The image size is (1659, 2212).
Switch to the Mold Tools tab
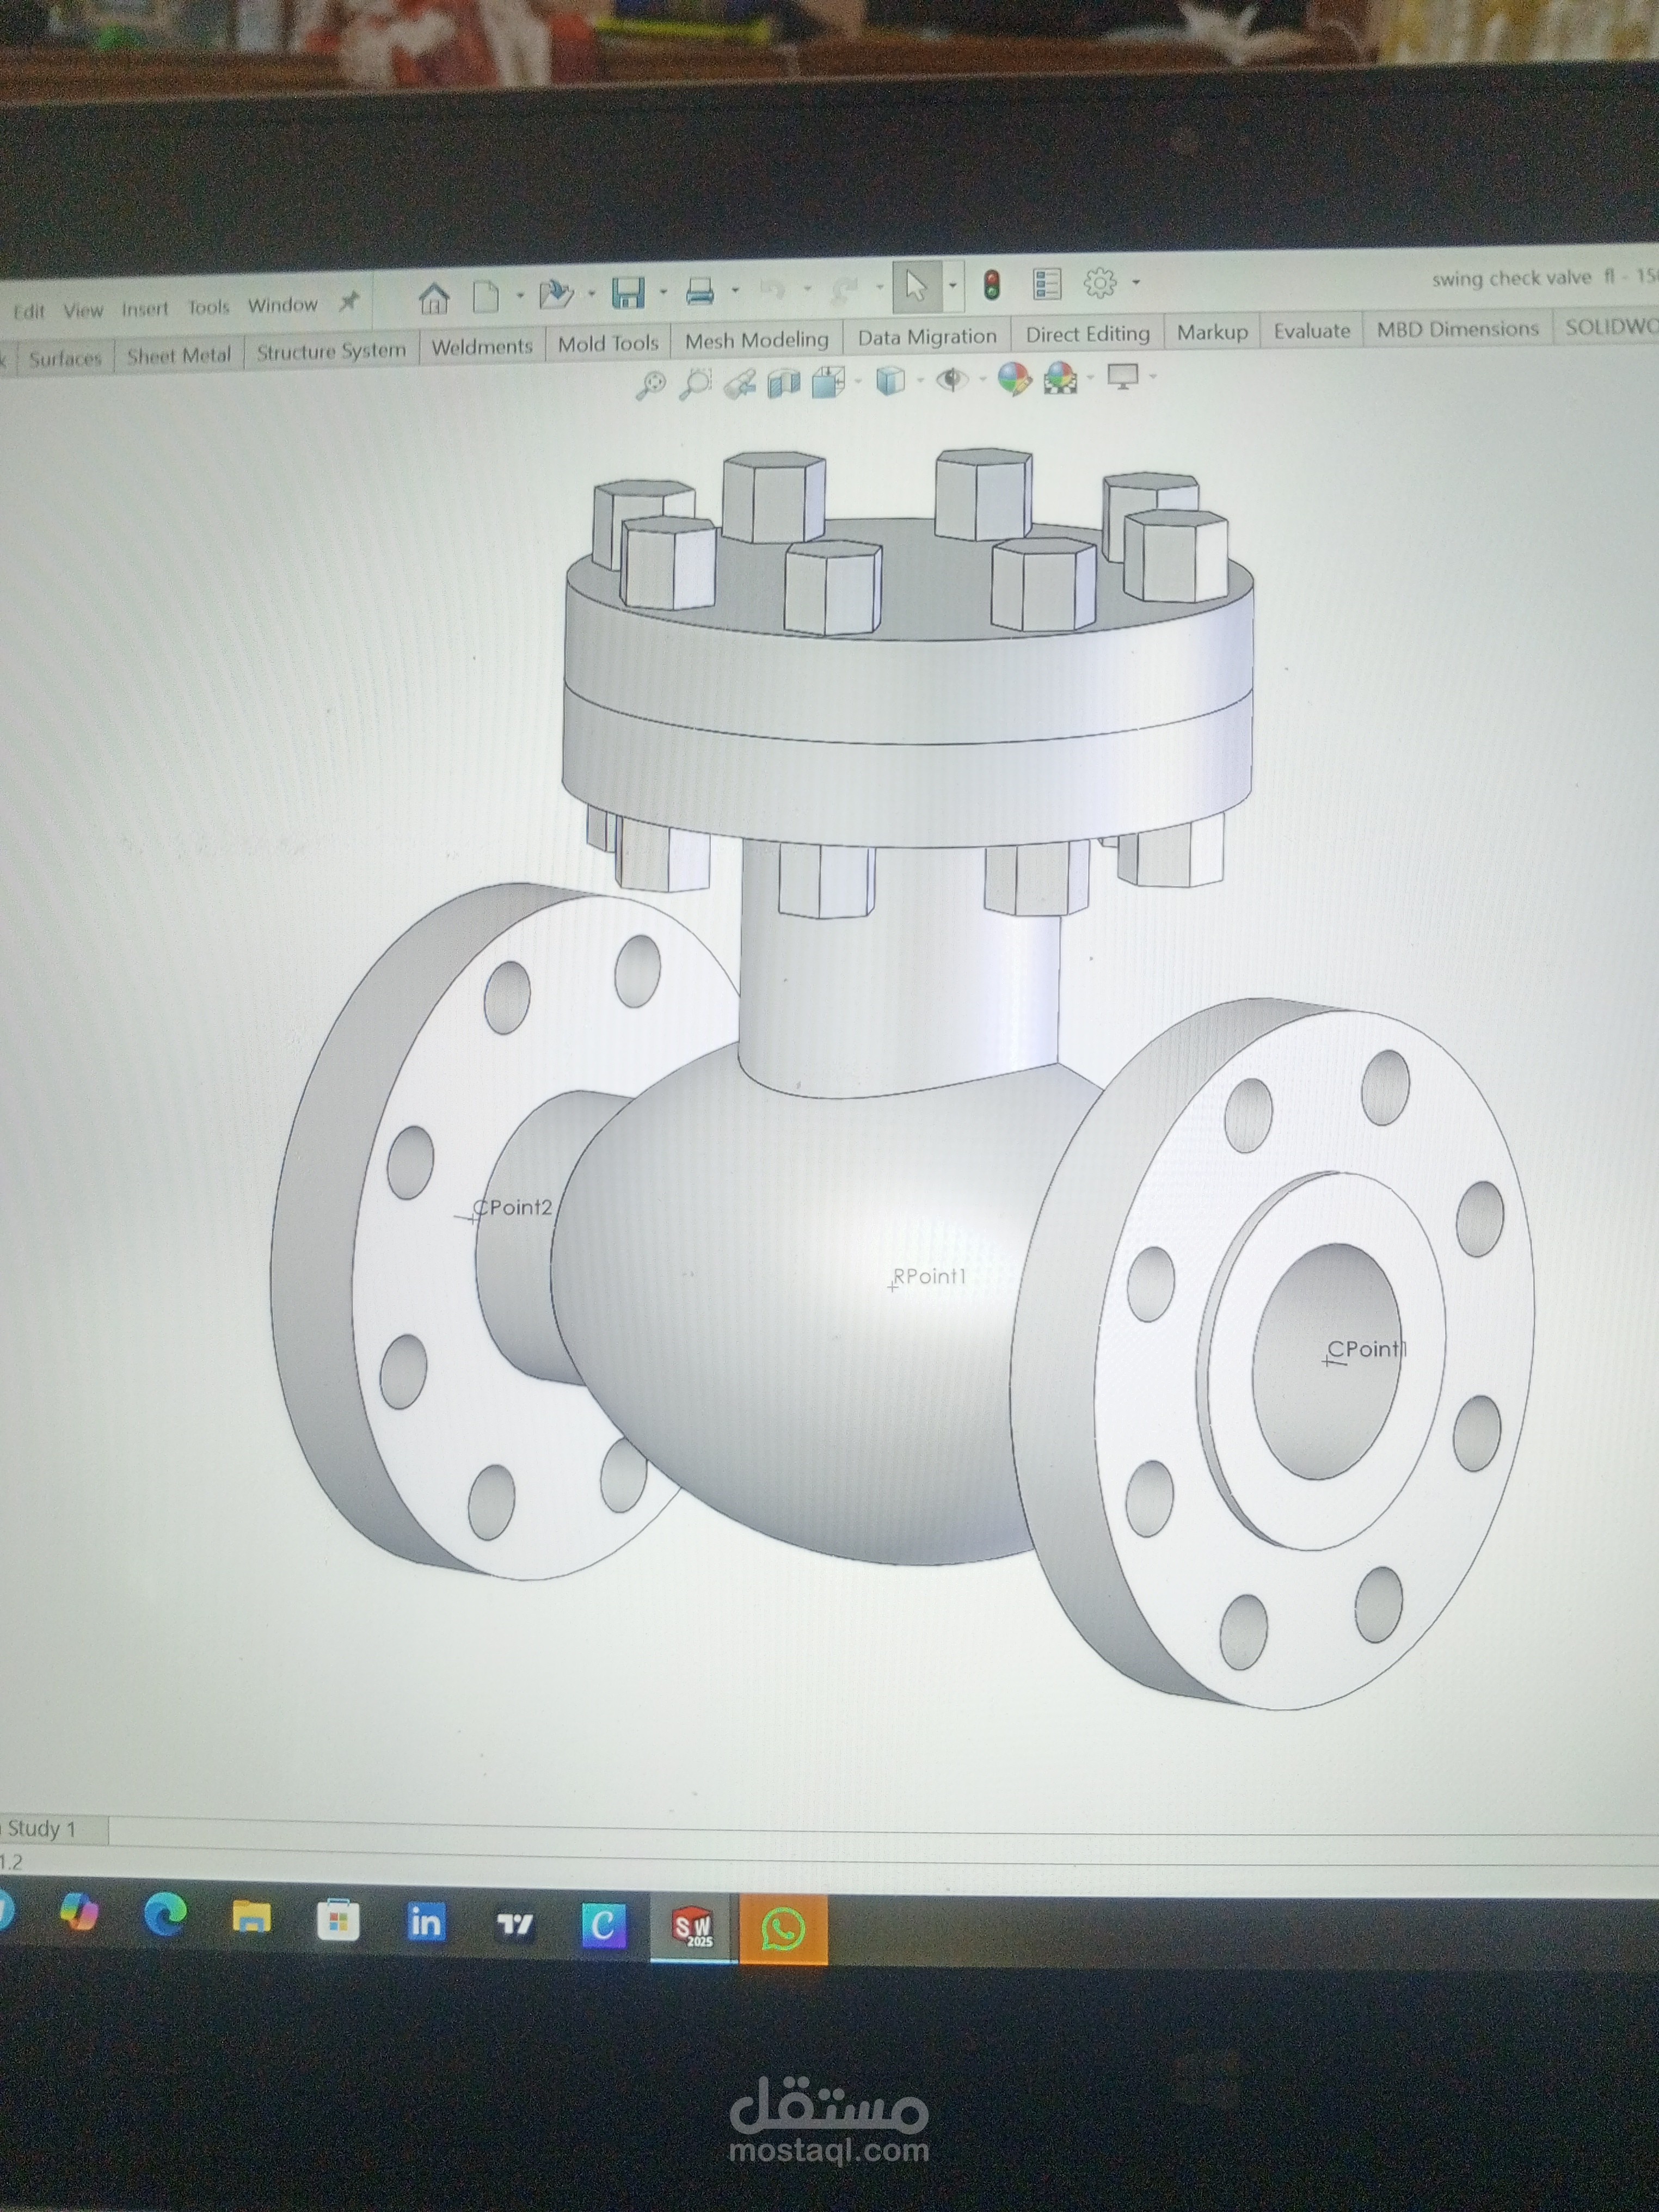click(608, 343)
